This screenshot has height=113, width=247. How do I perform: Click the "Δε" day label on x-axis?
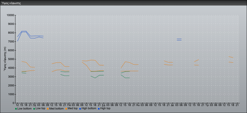pyautogui.click(x=172, y=105)
